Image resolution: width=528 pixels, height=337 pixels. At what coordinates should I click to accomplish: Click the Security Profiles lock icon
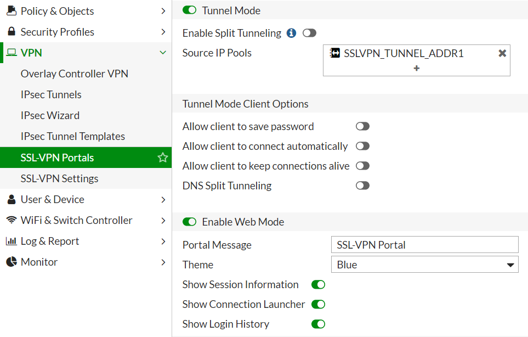[12, 32]
